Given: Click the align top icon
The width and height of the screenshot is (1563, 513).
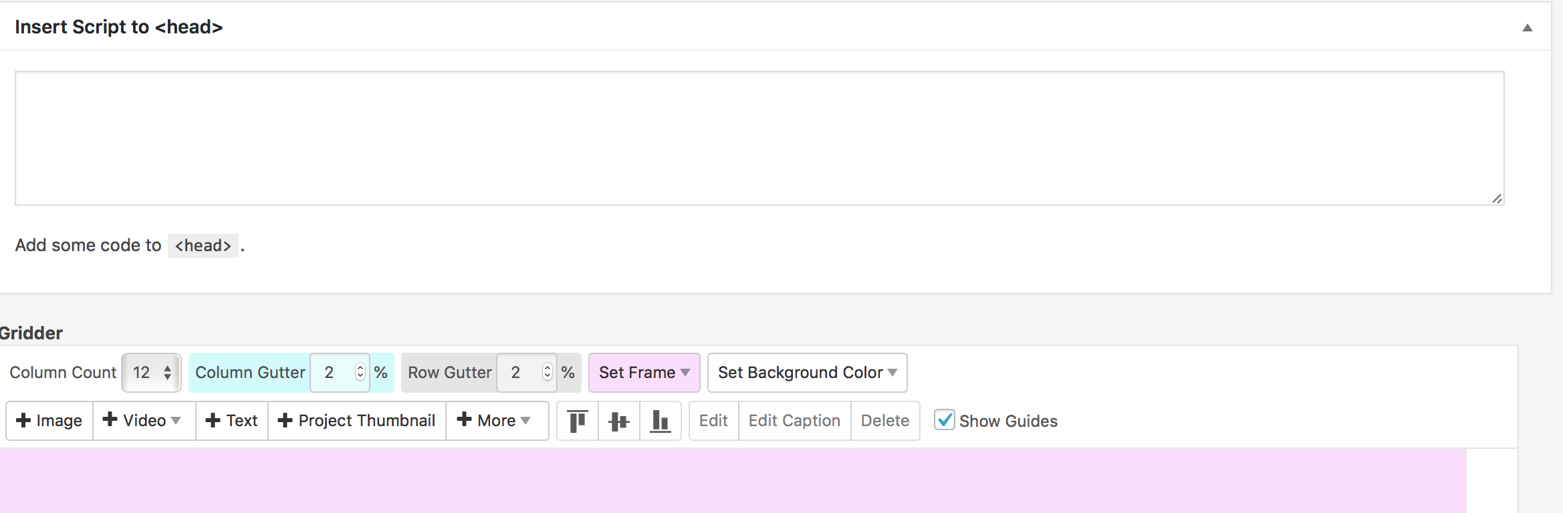Looking at the screenshot, I should [578, 421].
